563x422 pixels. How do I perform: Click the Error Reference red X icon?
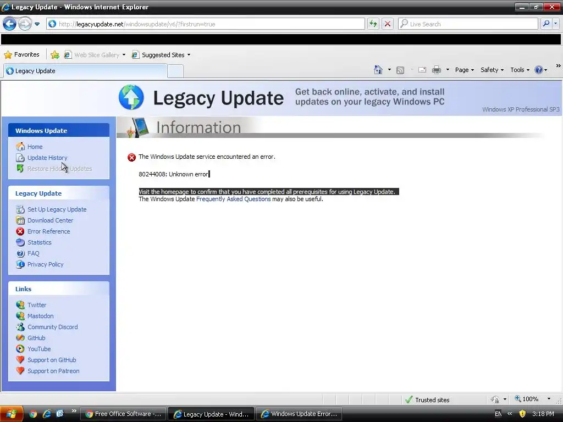pyautogui.click(x=20, y=231)
